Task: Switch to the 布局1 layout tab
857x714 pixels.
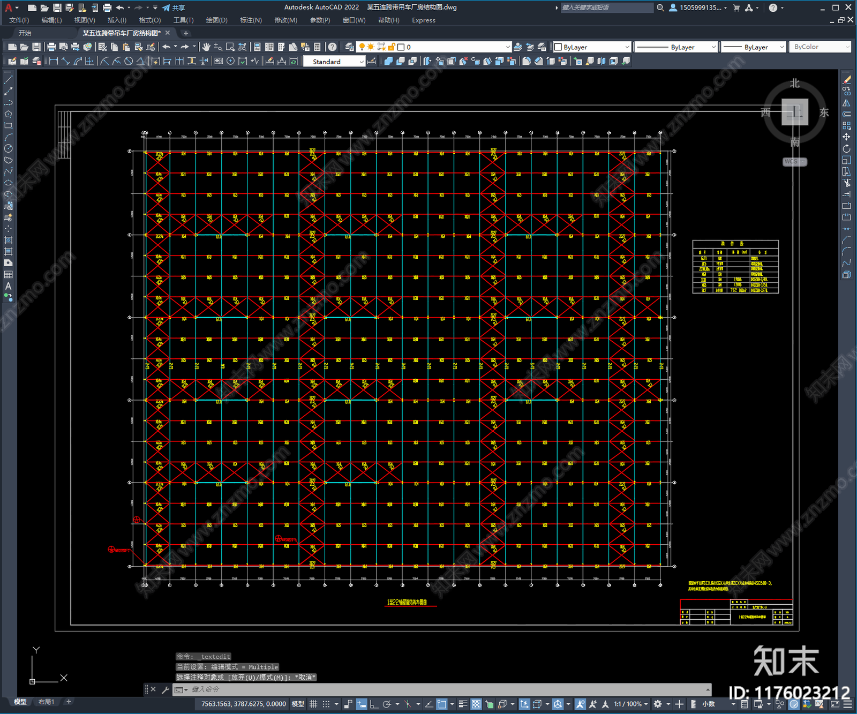Action: (46, 702)
